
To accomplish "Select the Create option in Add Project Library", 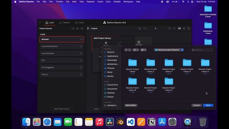I will click(x=106, y=44).
